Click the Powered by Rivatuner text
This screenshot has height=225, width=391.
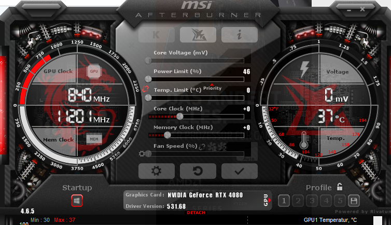point(363,212)
